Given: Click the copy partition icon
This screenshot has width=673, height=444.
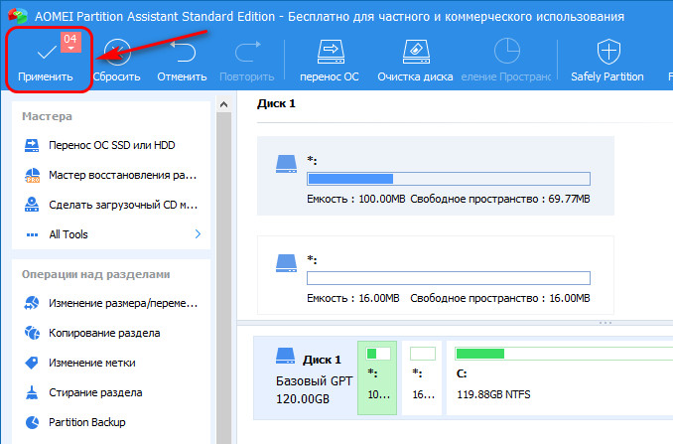Looking at the screenshot, I should pos(32,333).
